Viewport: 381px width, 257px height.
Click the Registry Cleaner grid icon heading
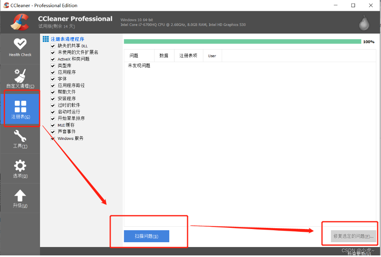pos(46,39)
